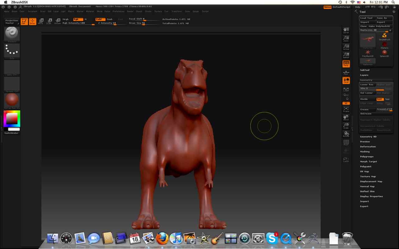Expand the Polypaint section
This screenshot has width=399, height=249.
(x=366, y=167)
